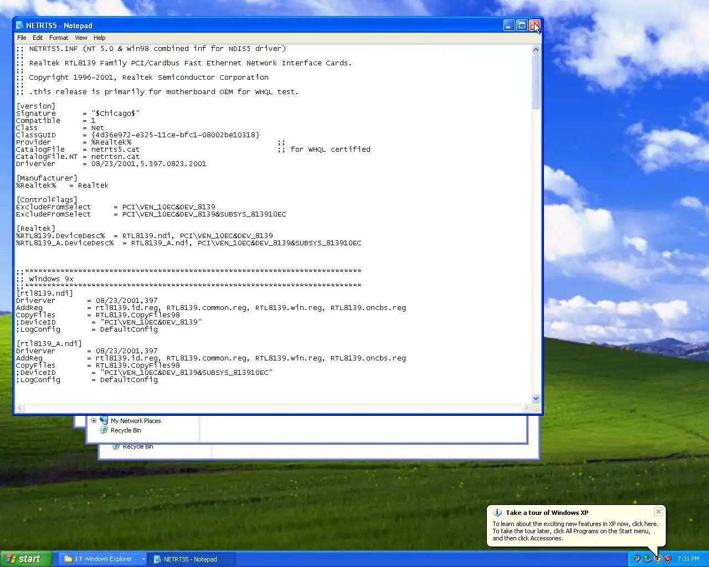Viewport: 709px width, 567px height.
Task: Select Recycle Bin below My Network Places
Action: pyautogui.click(x=126, y=430)
